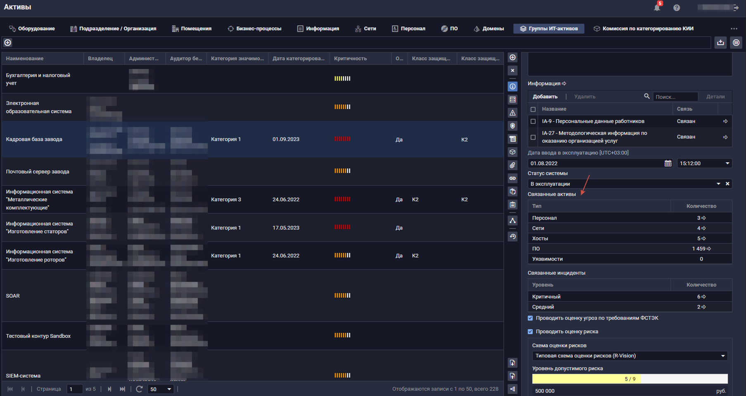Open the vulnerabilities warning triangle icon
The image size is (746, 396).
[513, 113]
